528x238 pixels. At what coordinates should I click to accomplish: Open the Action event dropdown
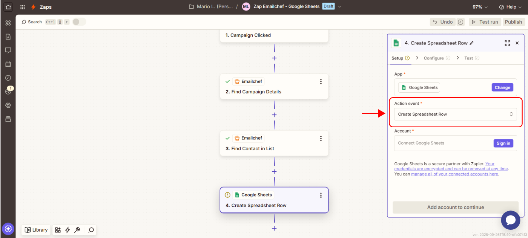pos(455,114)
